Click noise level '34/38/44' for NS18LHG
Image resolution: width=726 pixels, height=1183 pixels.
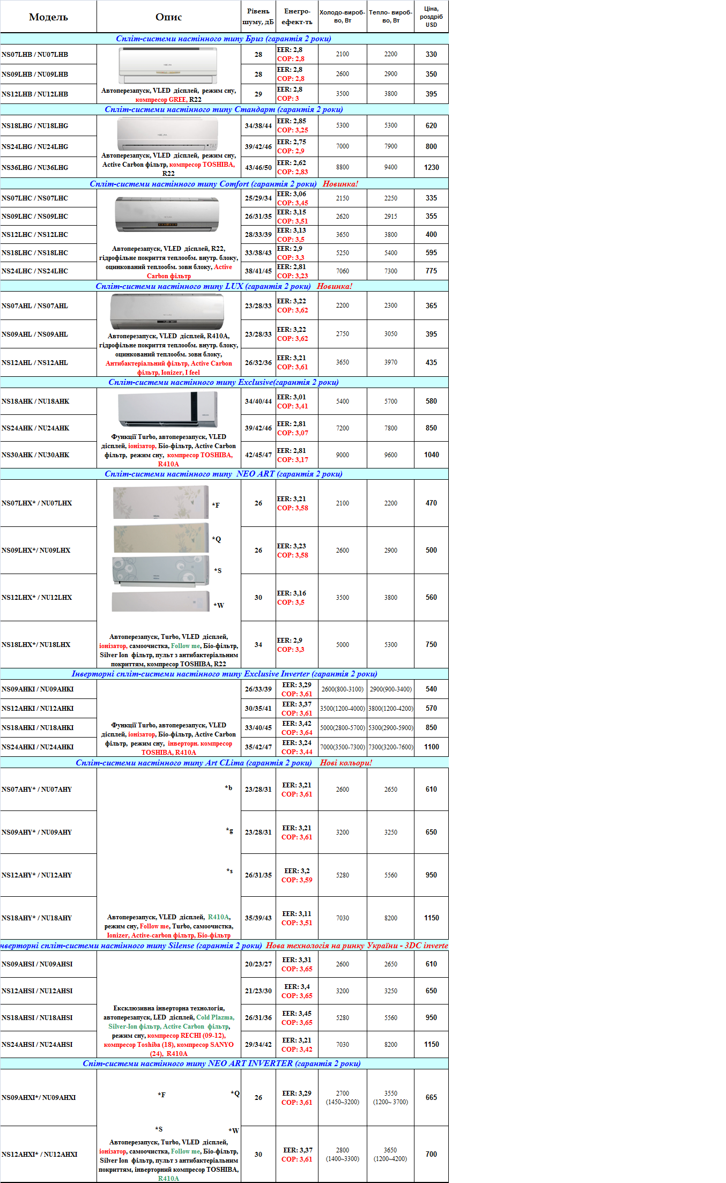click(x=258, y=125)
